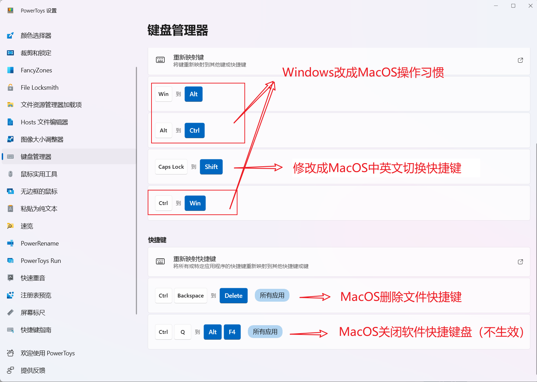Viewport: 537px width, 382px height.
Task: Click the PowerToys 设置 window title
Action: point(39,11)
